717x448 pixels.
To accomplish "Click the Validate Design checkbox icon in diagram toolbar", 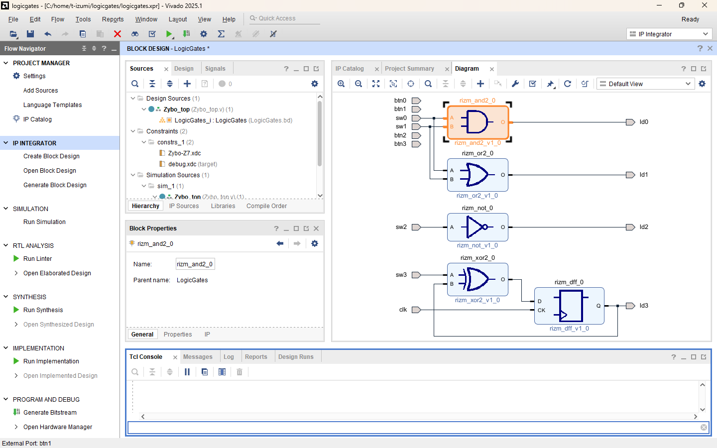I will point(532,84).
